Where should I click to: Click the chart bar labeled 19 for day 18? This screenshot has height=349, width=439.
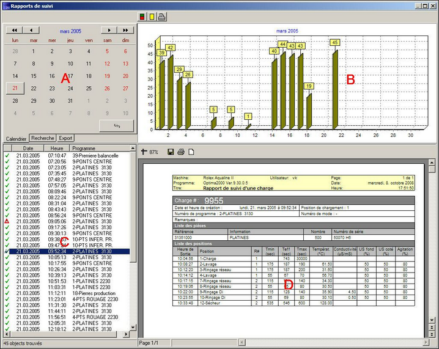click(x=309, y=112)
